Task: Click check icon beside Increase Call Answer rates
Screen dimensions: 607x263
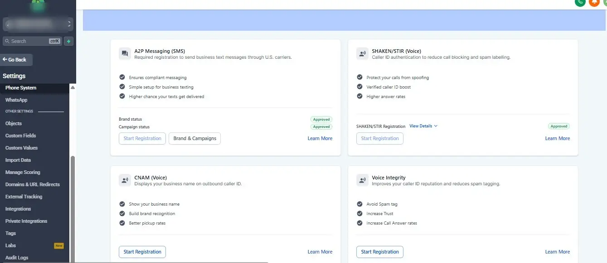Action: (359, 223)
